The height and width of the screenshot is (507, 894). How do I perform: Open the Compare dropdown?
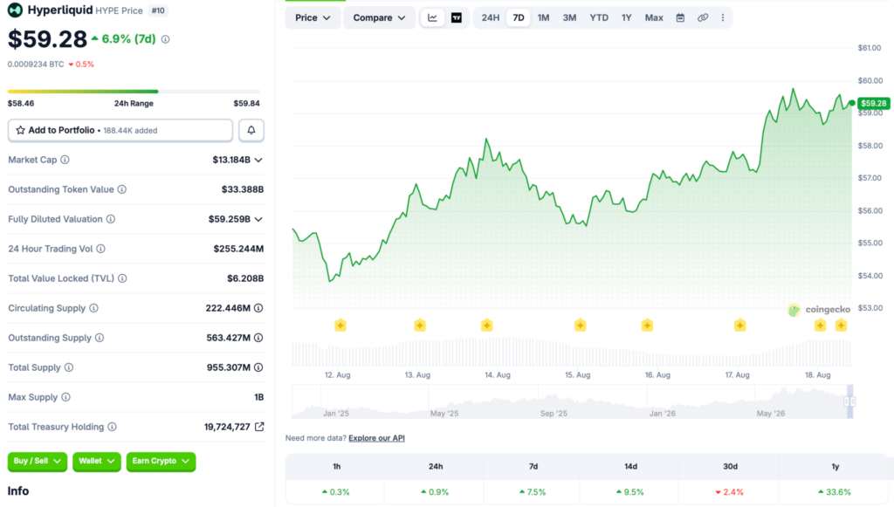tap(379, 17)
